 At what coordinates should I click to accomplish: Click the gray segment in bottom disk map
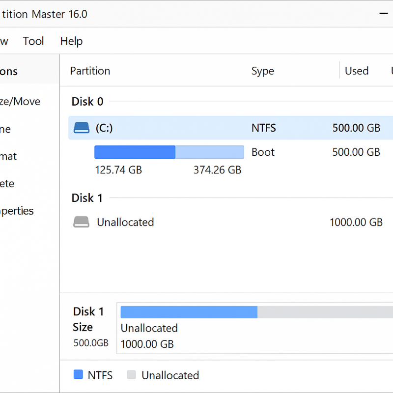pos(324,312)
